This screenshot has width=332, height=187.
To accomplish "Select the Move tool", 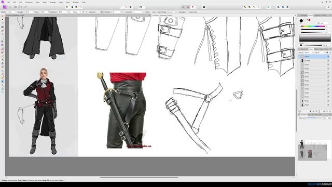I will 3,20.
